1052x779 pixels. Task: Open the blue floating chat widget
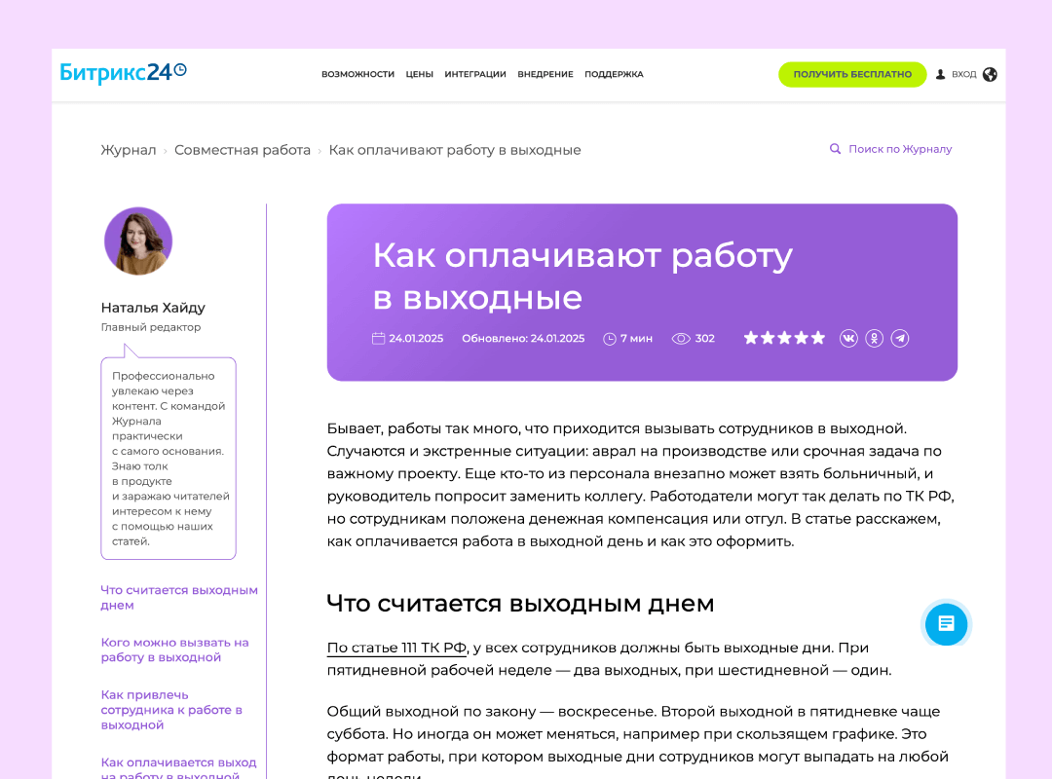[x=946, y=624]
